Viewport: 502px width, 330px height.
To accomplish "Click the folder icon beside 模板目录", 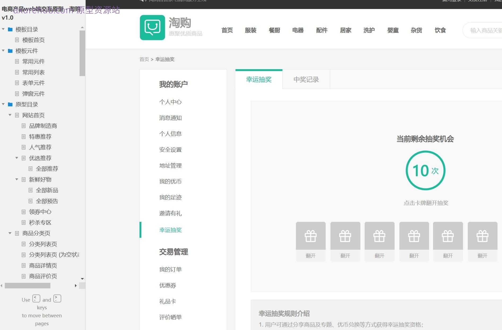I will [10, 29].
